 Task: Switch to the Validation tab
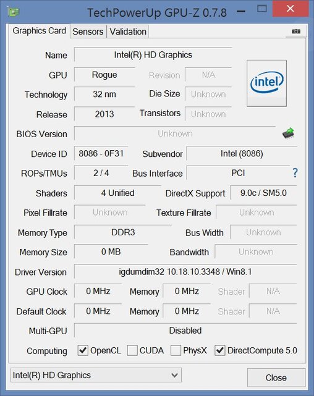(x=128, y=32)
